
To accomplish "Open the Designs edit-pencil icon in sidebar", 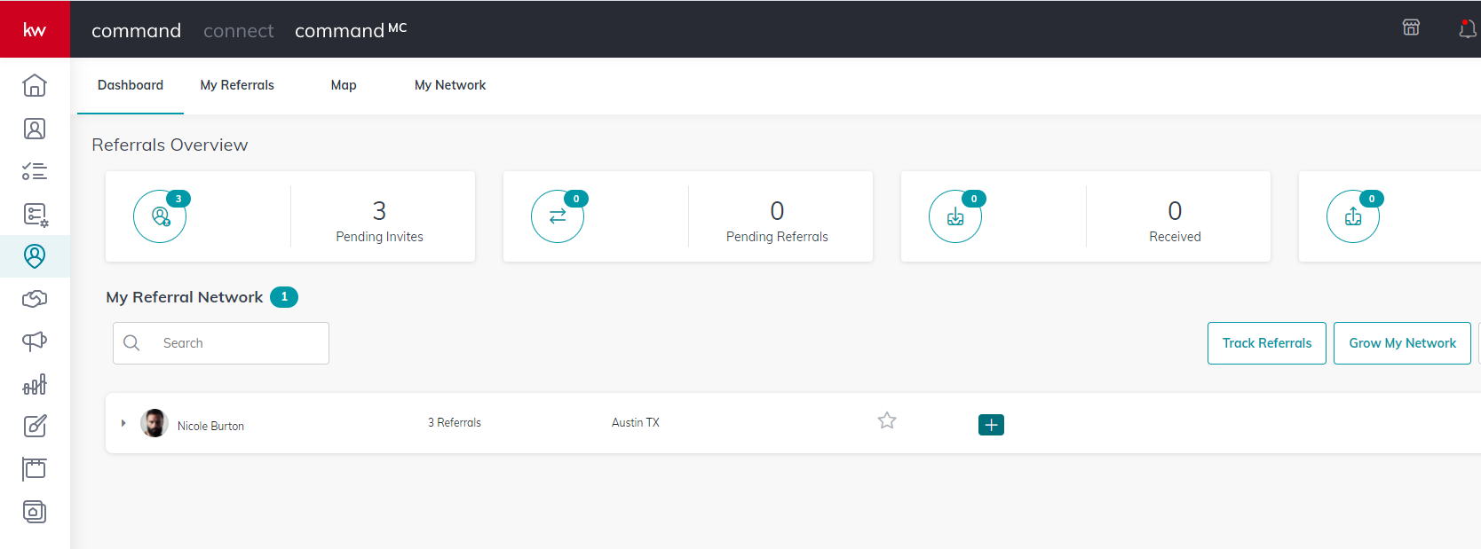I will click(x=35, y=426).
